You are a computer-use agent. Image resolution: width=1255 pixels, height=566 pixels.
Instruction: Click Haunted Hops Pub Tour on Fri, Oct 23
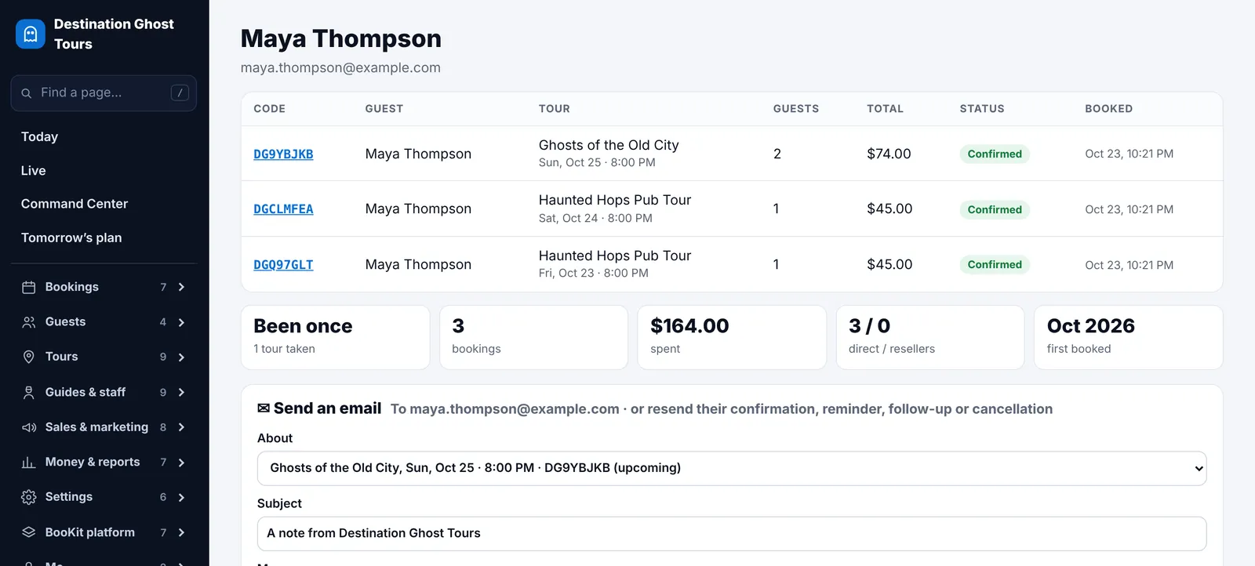pos(615,264)
